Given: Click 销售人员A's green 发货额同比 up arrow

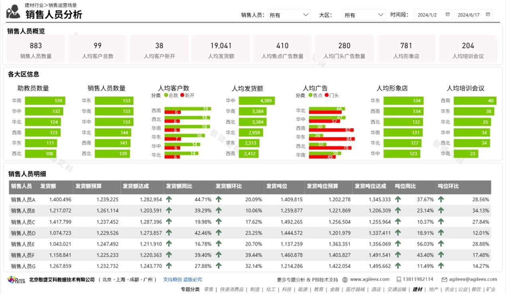Looking at the screenshot, I should [x=169, y=199].
